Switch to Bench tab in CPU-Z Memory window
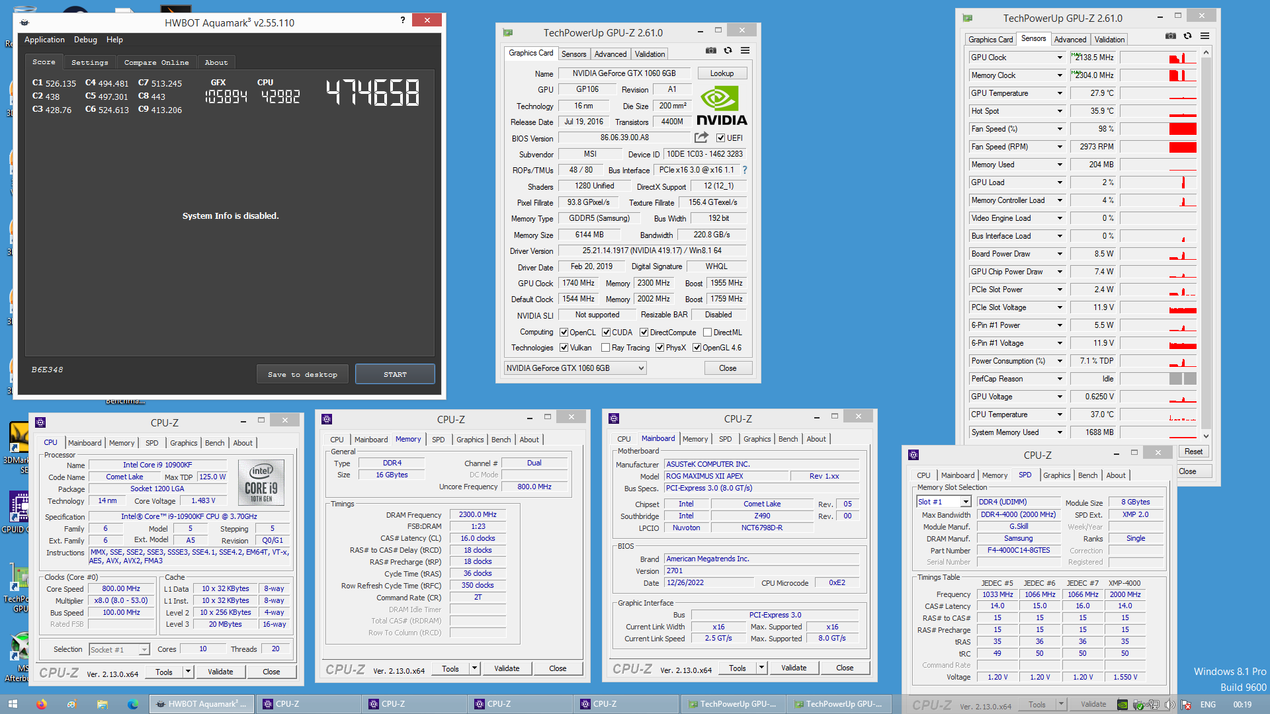Viewport: 1270px width, 714px height. [501, 440]
